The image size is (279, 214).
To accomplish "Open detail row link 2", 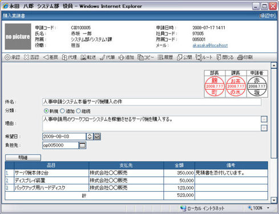I will coord(7,180).
